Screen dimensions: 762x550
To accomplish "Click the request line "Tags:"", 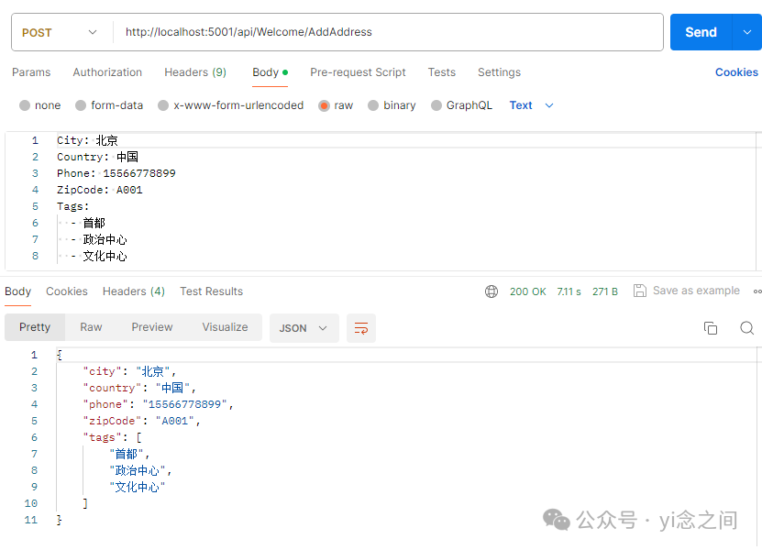I will pos(72,206).
